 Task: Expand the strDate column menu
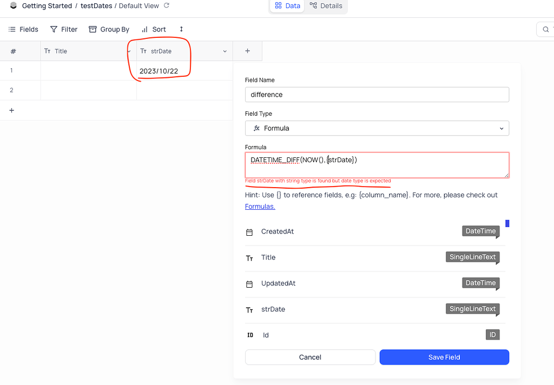[x=225, y=51]
